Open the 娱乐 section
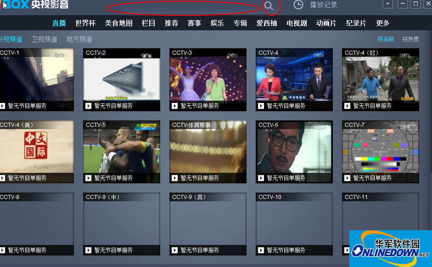The width and height of the screenshot is (432, 267). [x=217, y=23]
